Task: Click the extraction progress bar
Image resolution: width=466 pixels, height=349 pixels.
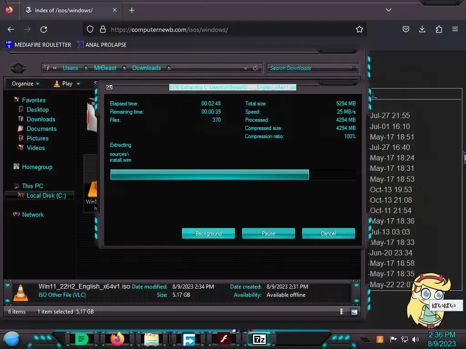Action: click(x=233, y=174)
